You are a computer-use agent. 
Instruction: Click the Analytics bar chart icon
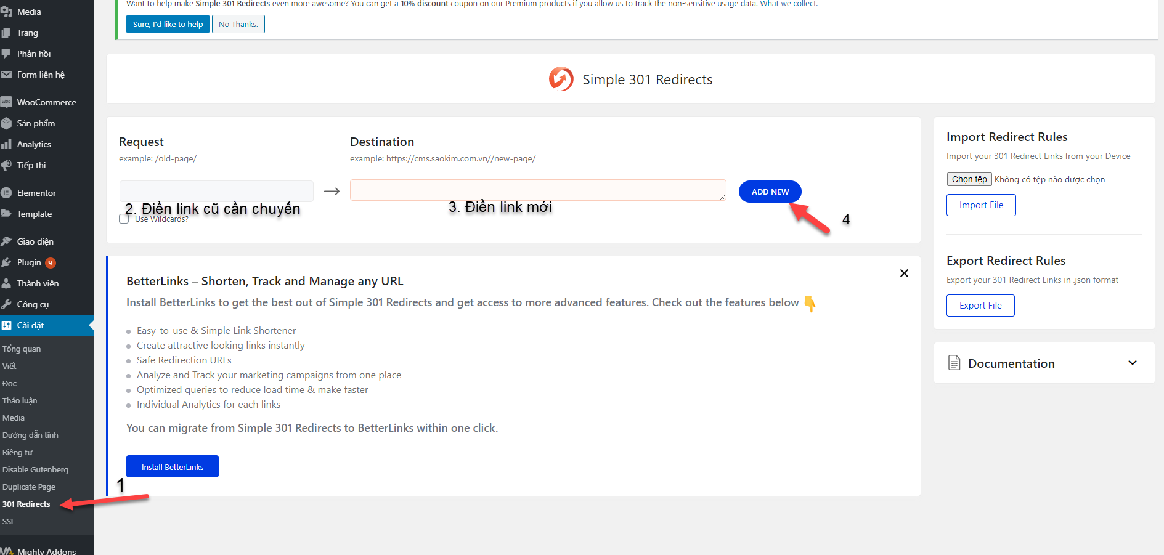[7, 144]
